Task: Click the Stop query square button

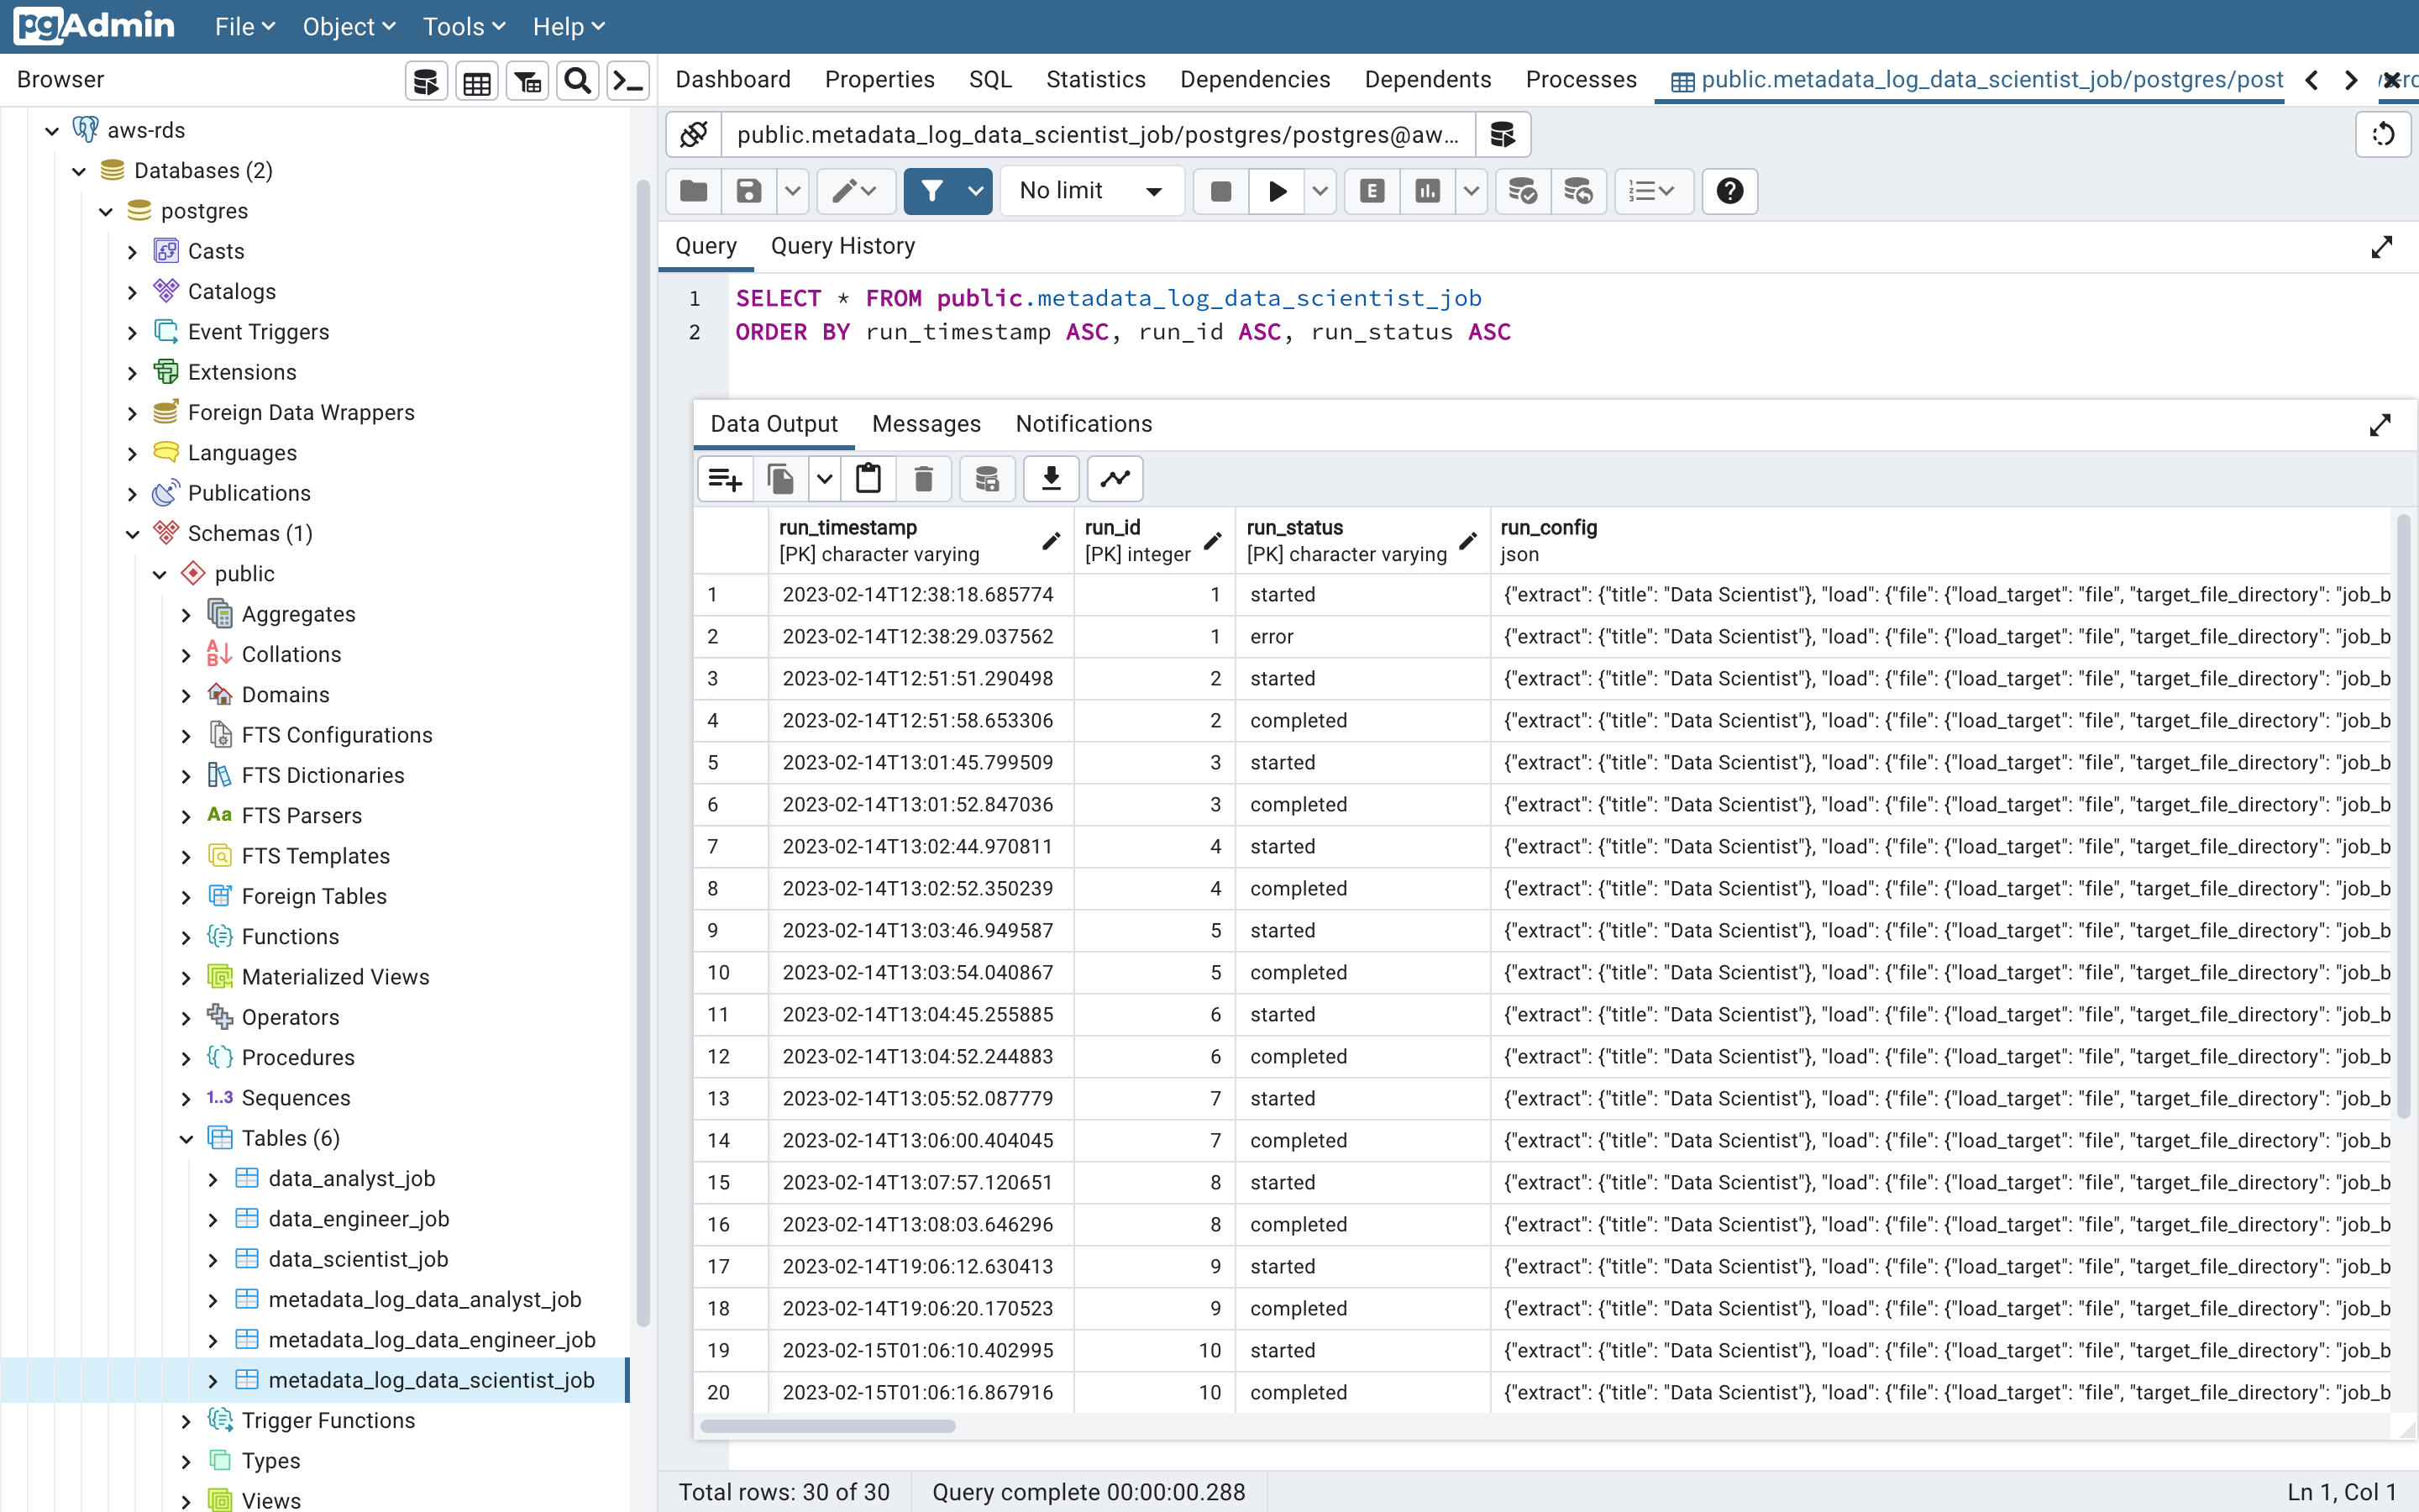Action: [1220, 191]
